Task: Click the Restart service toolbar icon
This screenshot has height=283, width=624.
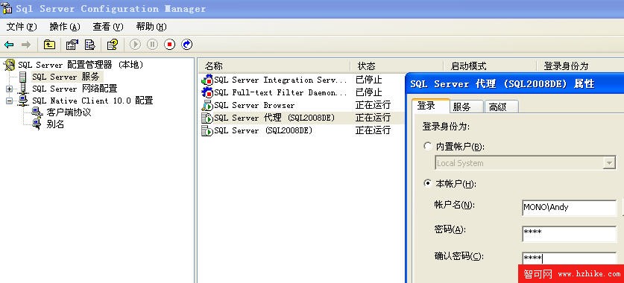Action: point(187,45)
